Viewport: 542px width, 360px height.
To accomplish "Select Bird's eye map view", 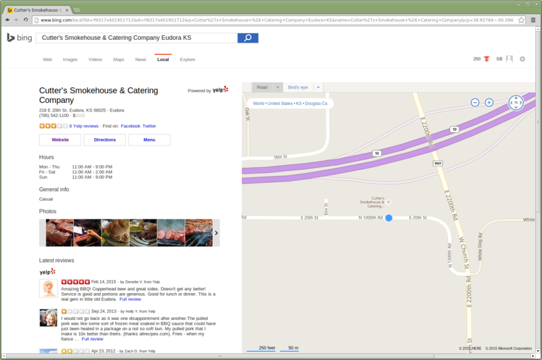I will coord(298,87).
